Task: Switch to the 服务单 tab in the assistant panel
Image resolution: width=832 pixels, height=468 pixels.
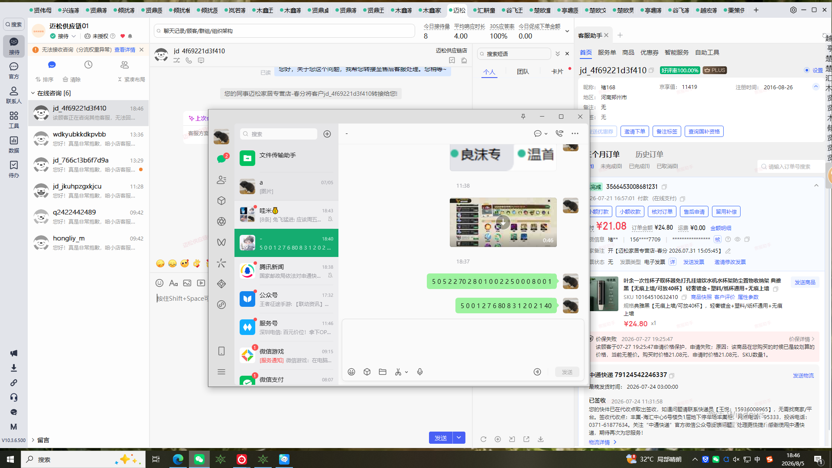Action: click(x=607, y=52)
